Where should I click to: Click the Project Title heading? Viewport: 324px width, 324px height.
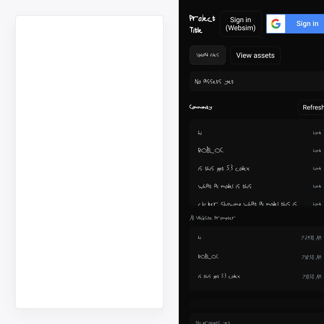tap(202, 24)
